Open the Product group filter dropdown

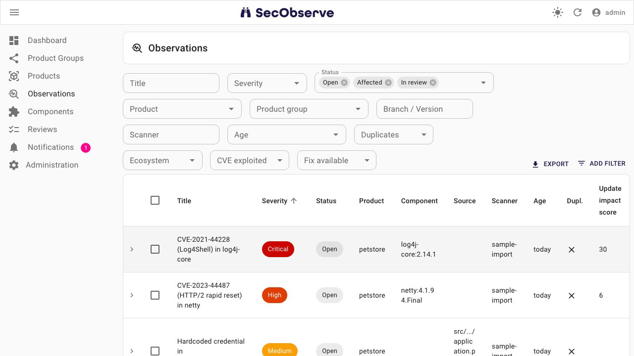309,109
